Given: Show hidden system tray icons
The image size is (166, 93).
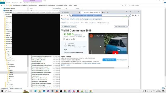Looking at the screenshot, I should 141,91.
